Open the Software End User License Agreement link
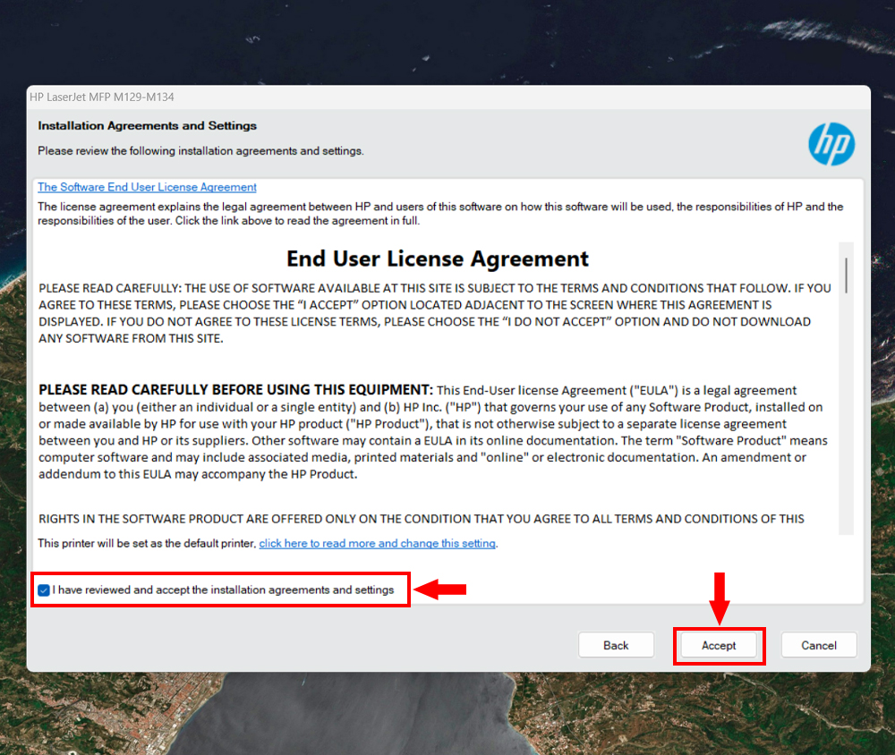895x755 pixels. click(x=148, y=187)
